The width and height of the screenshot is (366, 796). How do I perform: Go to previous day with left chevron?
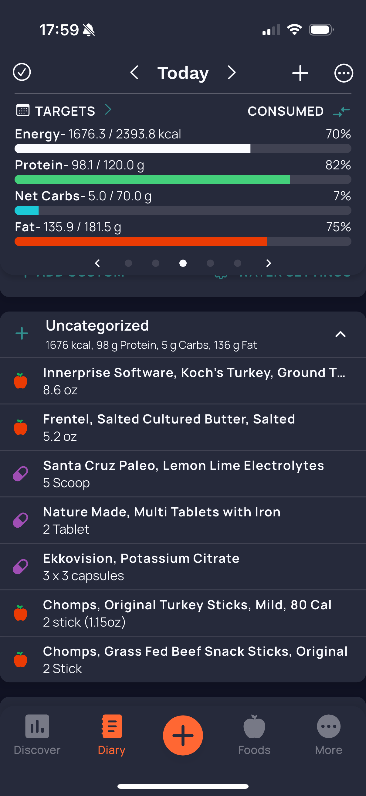tap(134, 73)
